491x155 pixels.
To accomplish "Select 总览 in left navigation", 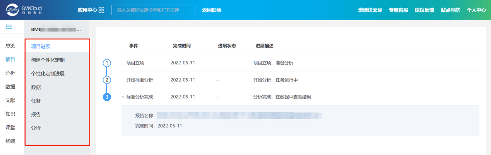I will tap(10, 46).
